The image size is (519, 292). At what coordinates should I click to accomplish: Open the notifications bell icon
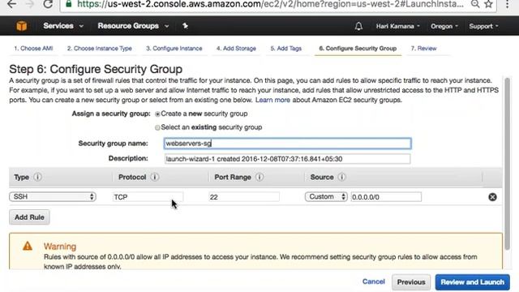358,26
